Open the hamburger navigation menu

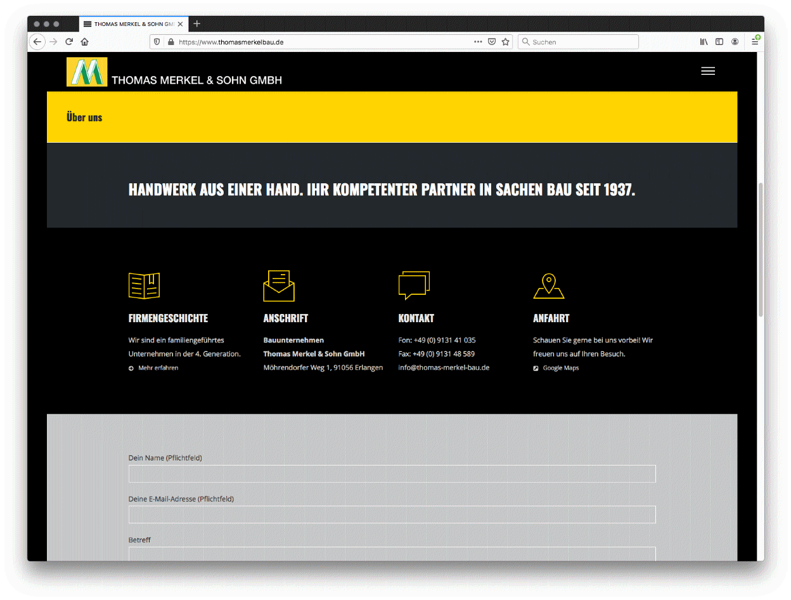click(x=708, y=71)
